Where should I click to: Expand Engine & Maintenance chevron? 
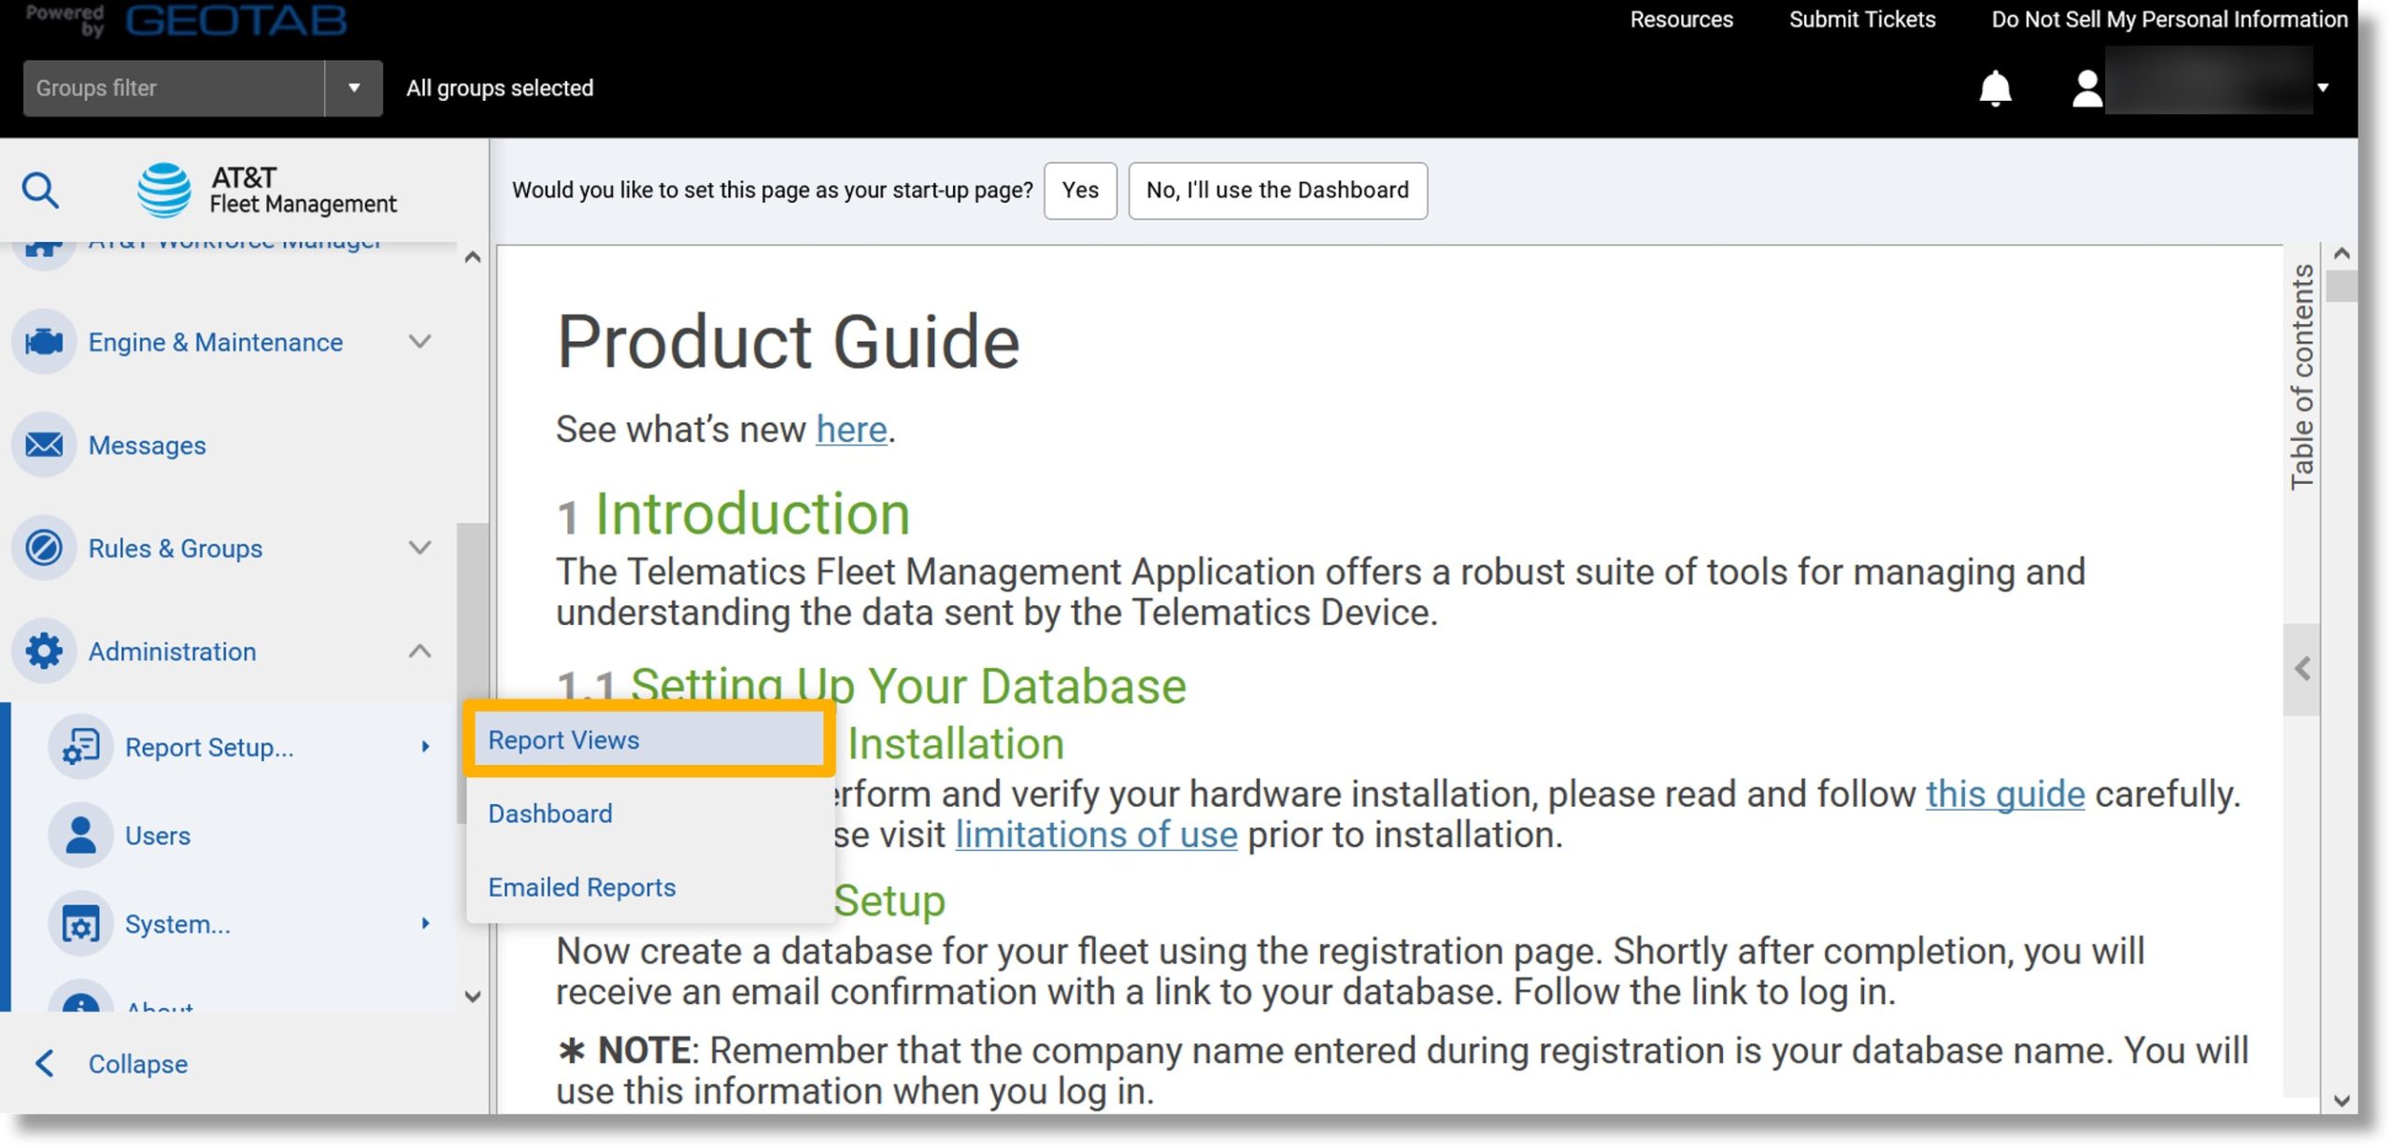coord(420,342)
